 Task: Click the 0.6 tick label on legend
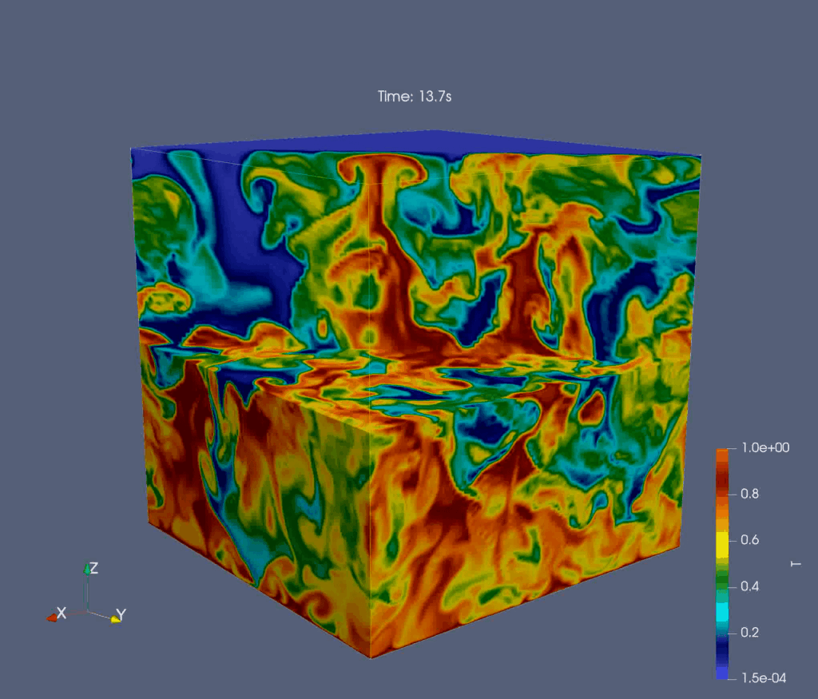click(x=749, y=540)
